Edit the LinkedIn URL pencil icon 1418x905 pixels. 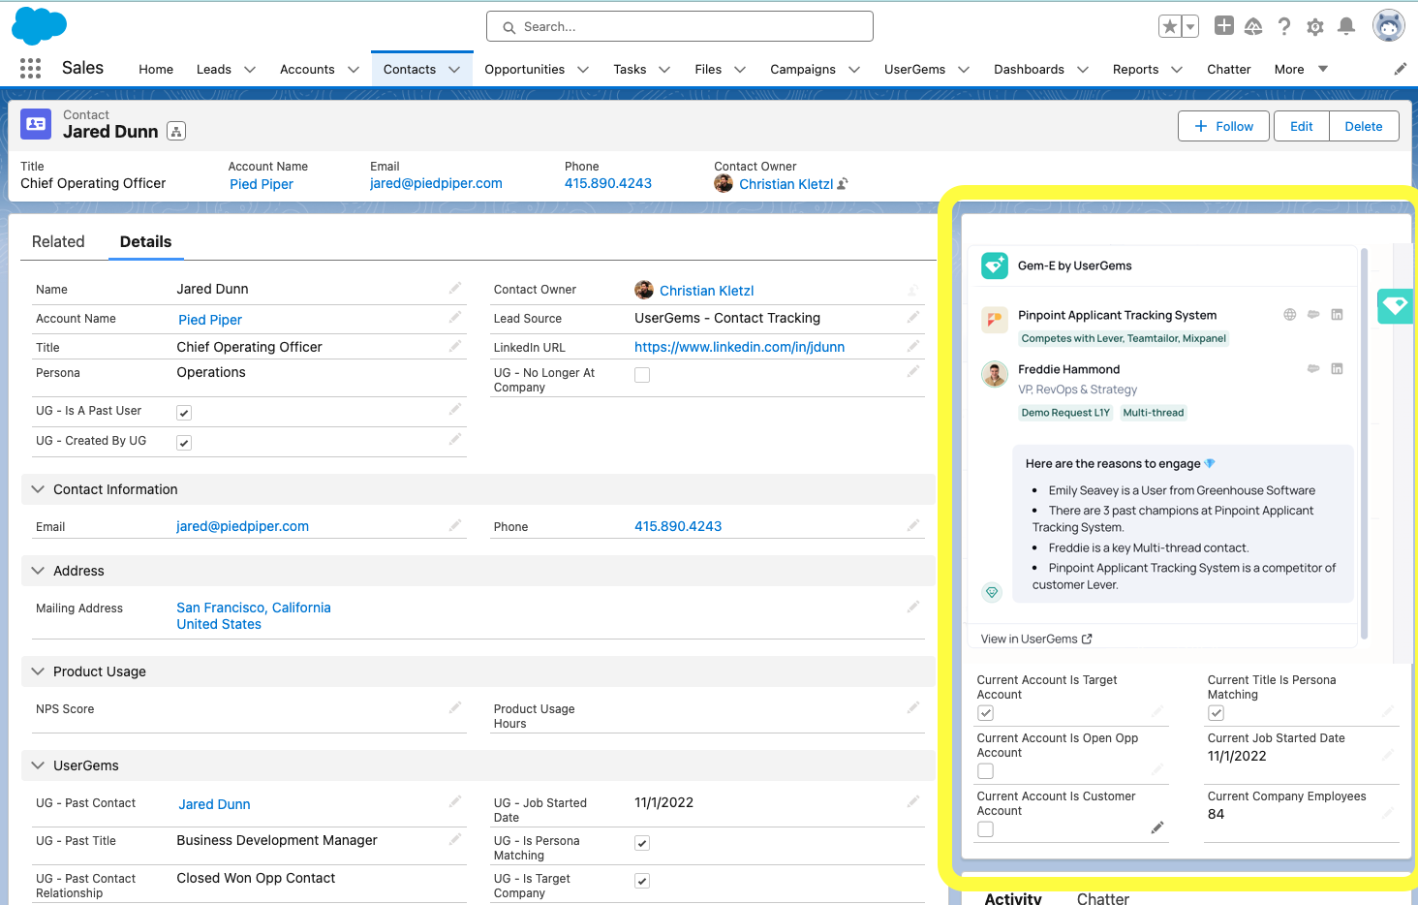[x=913, y=347]
